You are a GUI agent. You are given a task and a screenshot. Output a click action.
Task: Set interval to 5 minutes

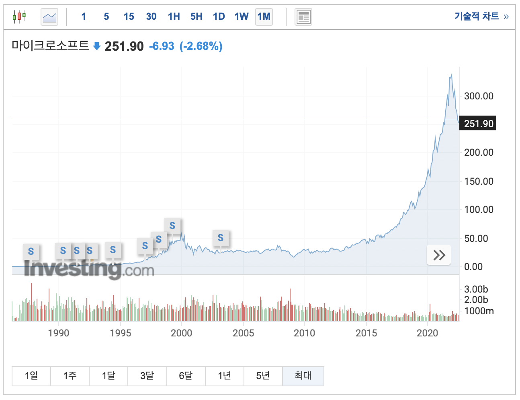coord(106,17)
